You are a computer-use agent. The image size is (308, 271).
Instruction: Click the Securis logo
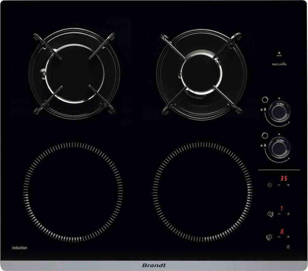click(x=279, y=64)
